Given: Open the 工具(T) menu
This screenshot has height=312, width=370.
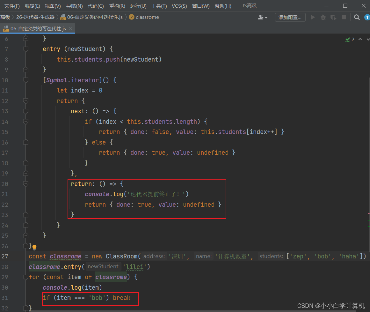Looking at the screenshot, I should pyautogui.click(x=159, y=6).
